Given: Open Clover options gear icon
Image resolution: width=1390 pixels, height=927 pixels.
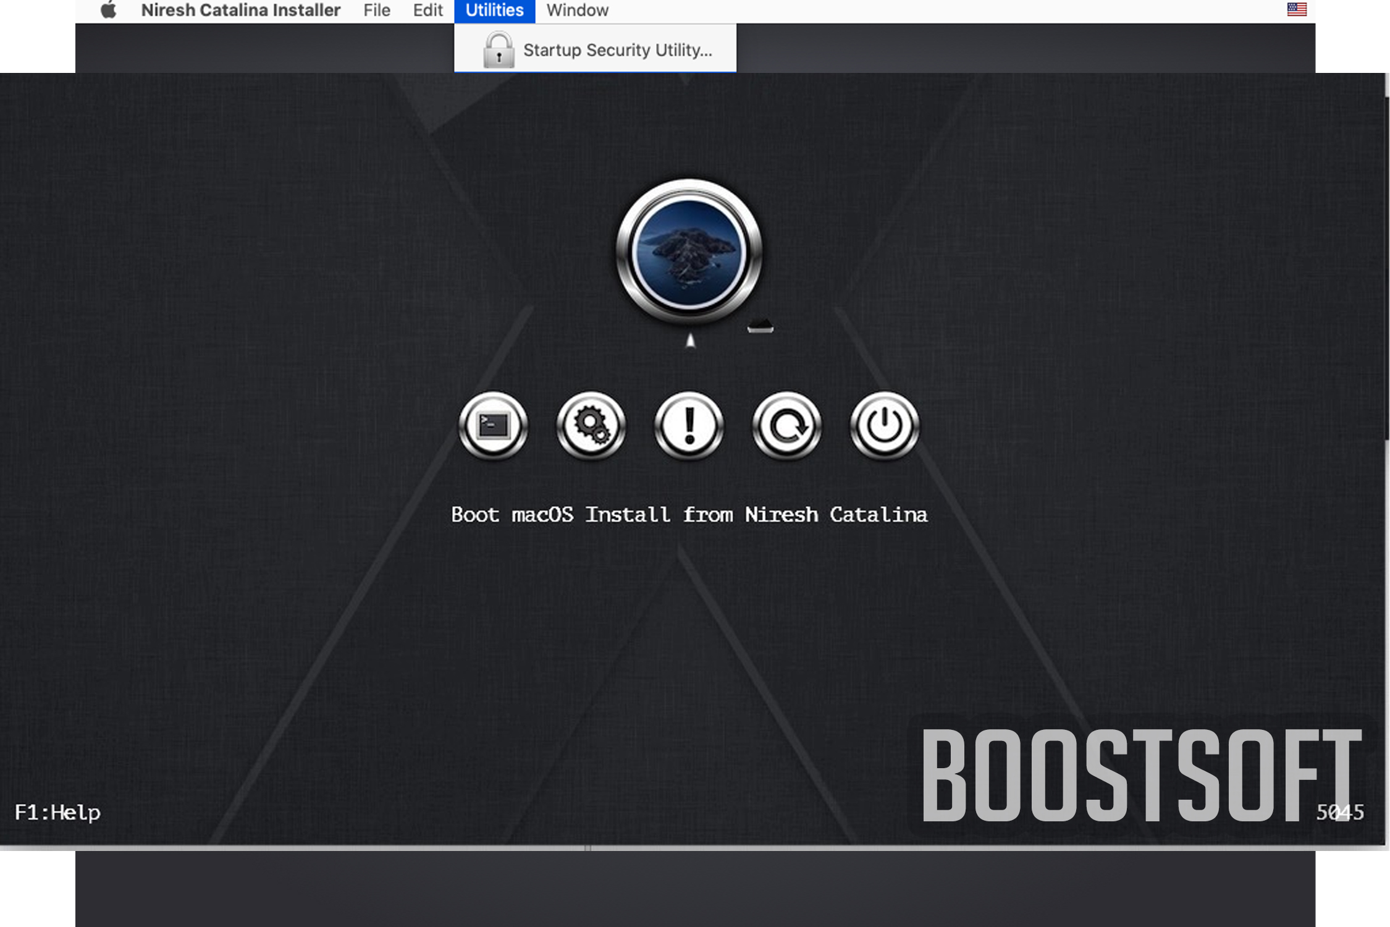Looking at the screenshot, I should [591, 425].
